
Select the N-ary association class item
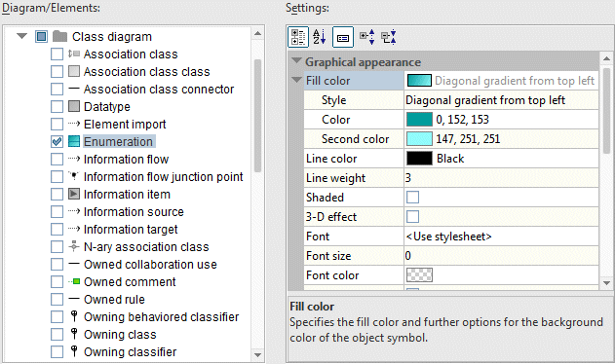[x=146, y=247]
